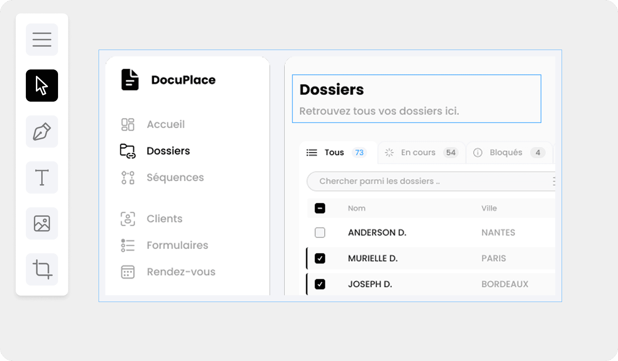Screen dimensions: 618x361
Task: Go to Accueil in the sidebar
Action: (x=166, y=124)
